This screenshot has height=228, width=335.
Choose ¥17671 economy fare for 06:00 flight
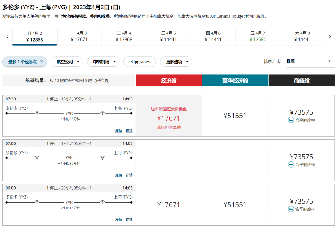coord(168,205)
